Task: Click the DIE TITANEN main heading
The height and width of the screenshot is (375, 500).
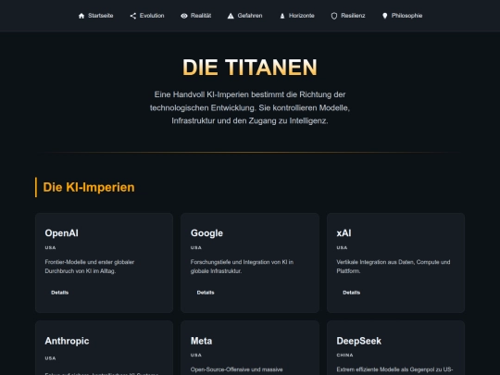Action: pos(250,68)
